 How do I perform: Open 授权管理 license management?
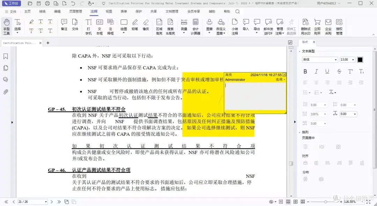[339, 26]
